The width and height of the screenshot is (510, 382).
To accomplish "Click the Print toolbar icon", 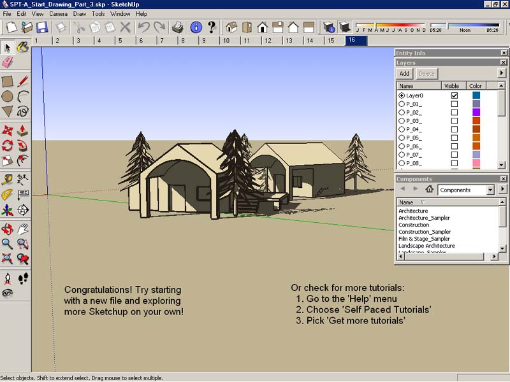I will click(x=178, y=27).
